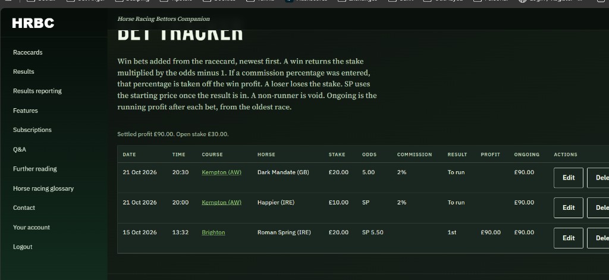Click Logout in the sidebar
This screenshot has width=609, height=280.
click(x=23, y=247)
